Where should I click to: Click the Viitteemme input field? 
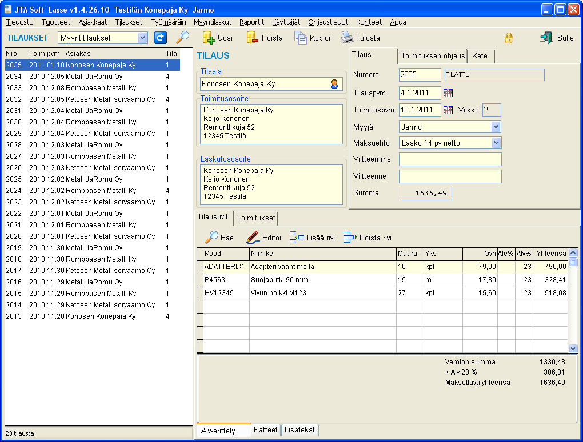pos(450,159)
